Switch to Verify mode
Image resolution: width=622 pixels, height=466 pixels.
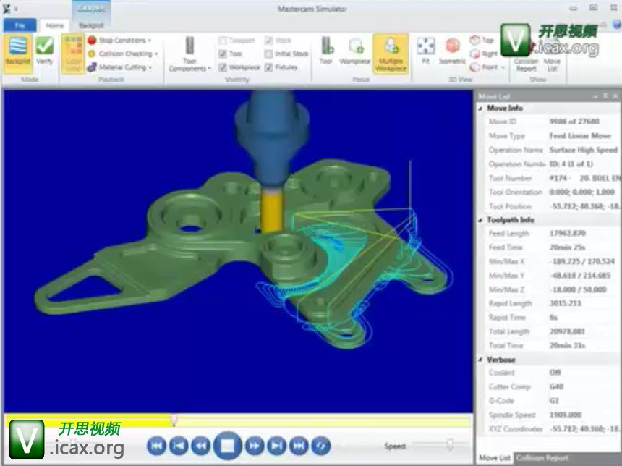pos(44,51)
